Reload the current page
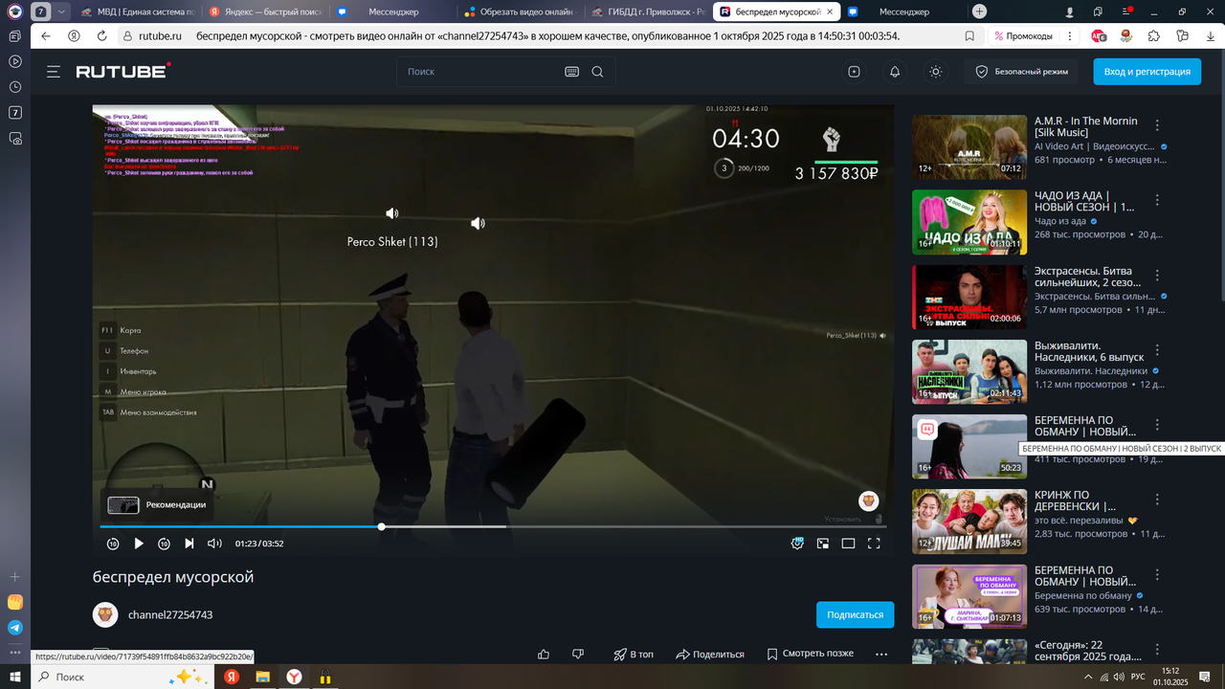1225x689 pixels. pyautogui.click(x=101, y=35)
